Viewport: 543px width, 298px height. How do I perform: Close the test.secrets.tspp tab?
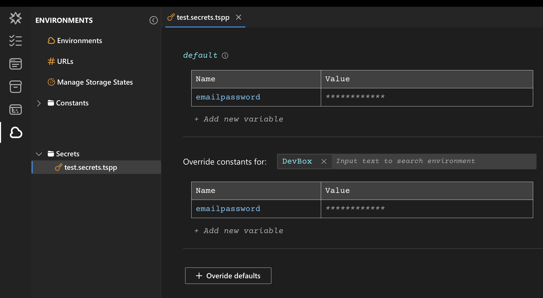pyautogui.click(x=239, y=17)
